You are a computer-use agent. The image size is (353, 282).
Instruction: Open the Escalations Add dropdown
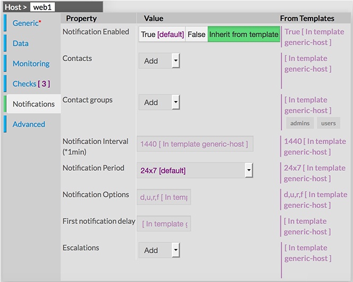(159, 250)
